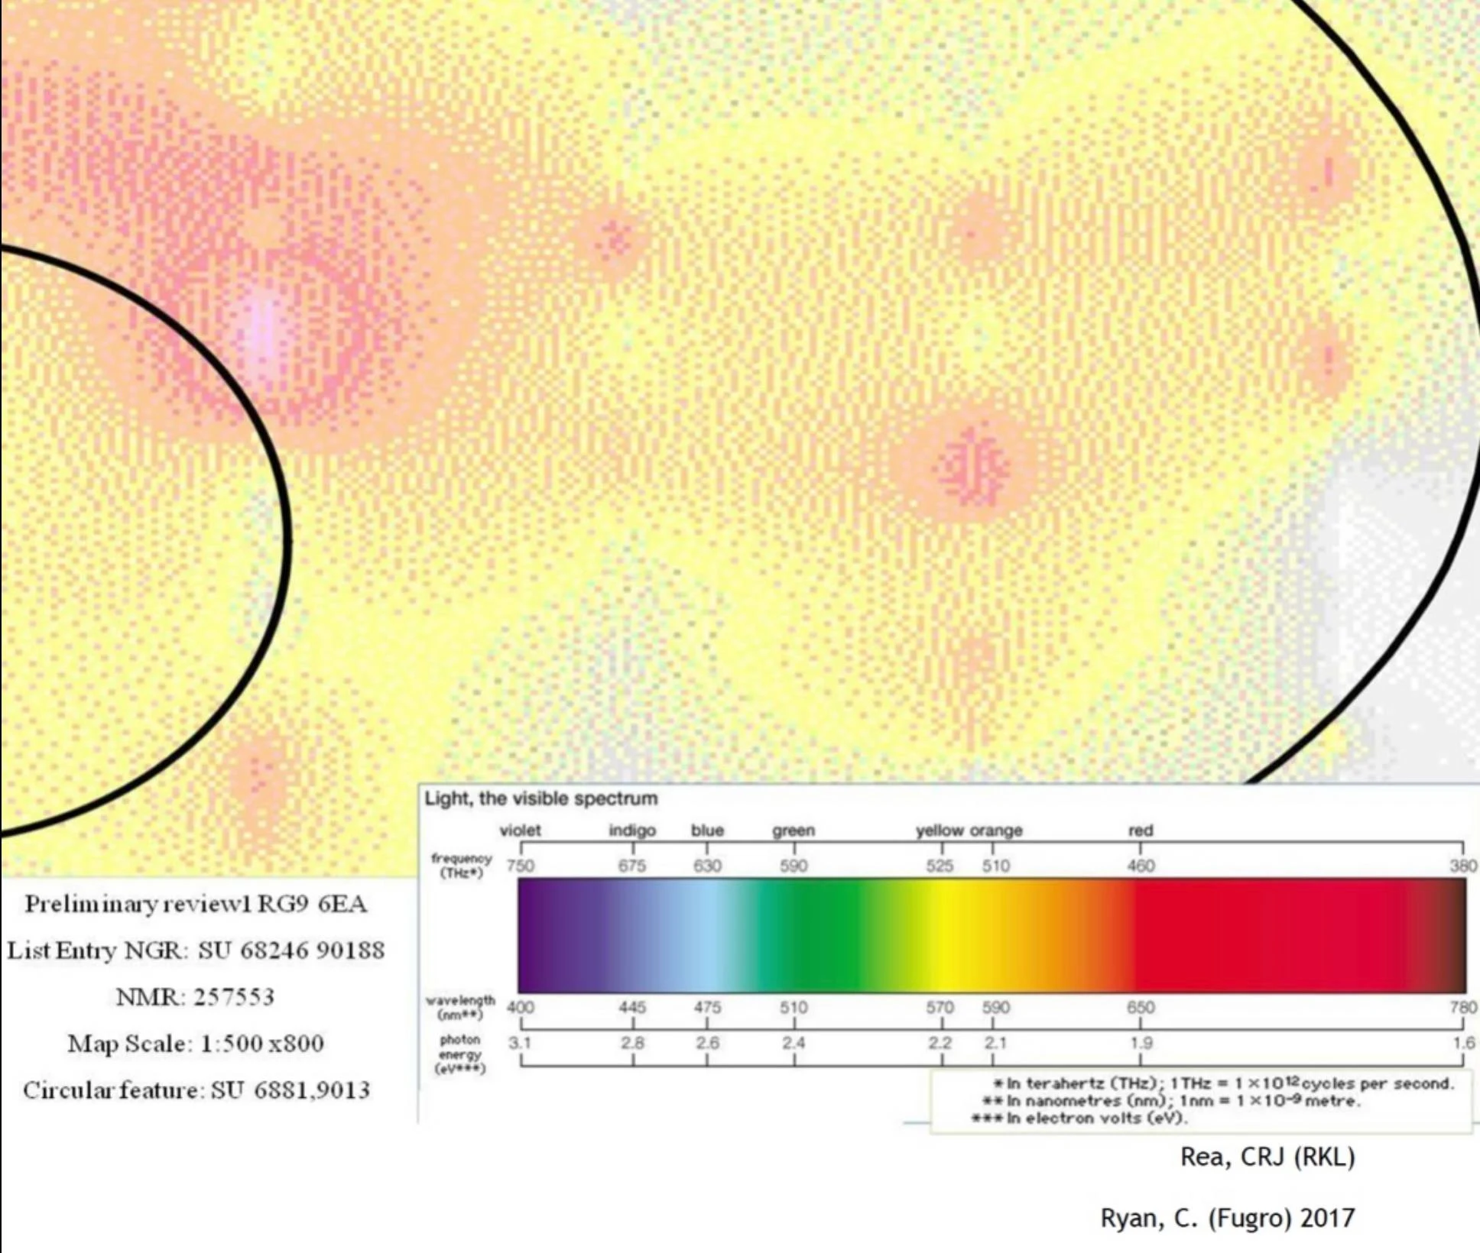Click the indigo label above the spectrum
Screen dimensions: 1480x1253
click(x=632, y=830)
